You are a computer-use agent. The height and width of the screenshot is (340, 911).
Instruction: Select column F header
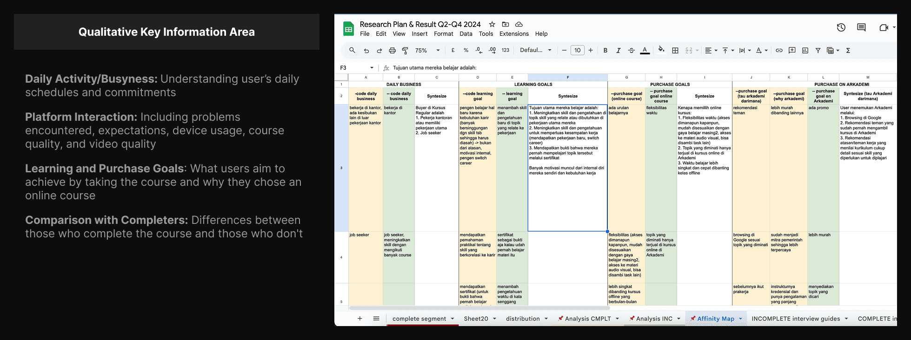(568, 77)
